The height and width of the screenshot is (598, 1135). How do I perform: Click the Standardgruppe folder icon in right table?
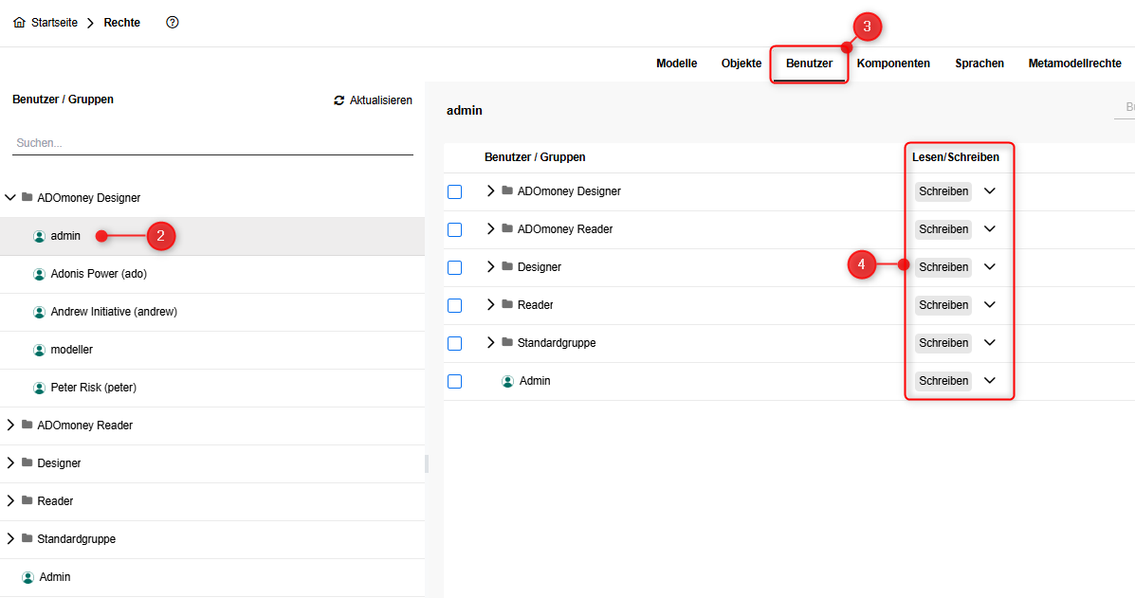coord(507,342)
